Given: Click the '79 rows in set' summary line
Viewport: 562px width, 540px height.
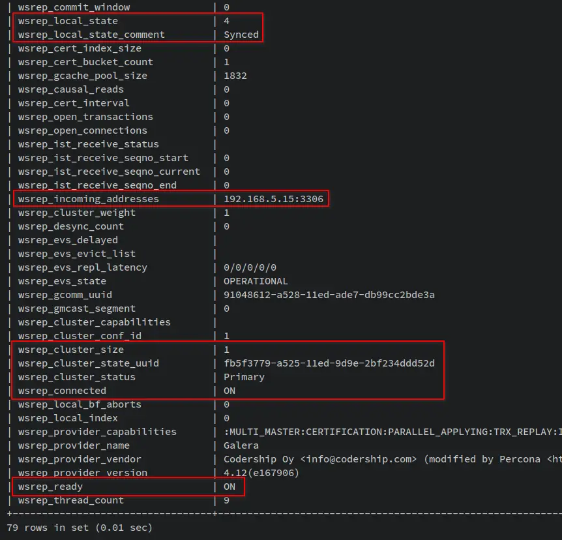Looking at the screenshot, I should 80,528.
